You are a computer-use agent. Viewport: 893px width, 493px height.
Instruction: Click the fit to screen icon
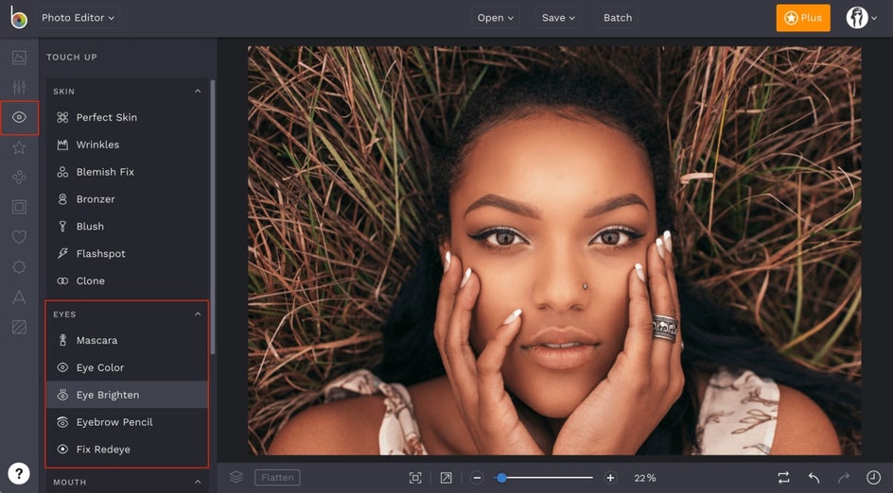pos(415,478)
